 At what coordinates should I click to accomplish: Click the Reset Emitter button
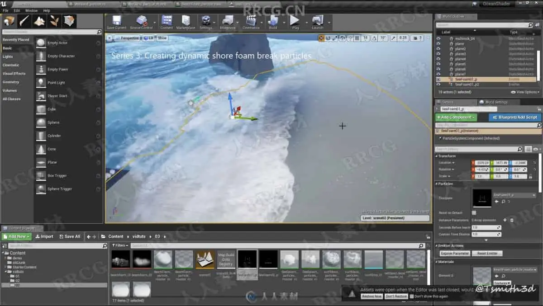tap(487, 254)
